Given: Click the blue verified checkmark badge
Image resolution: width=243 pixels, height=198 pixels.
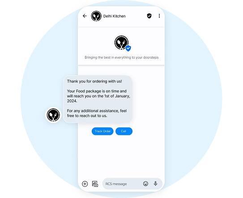Looking at the screenshot, I should point(128,48).
